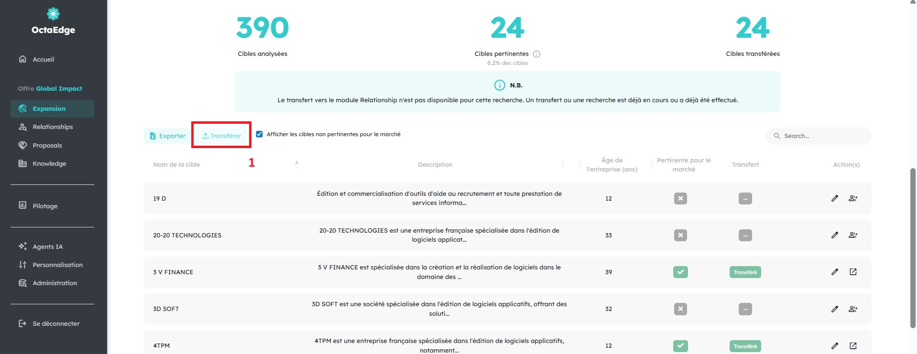Image resolution: width=917 pixels, height=354 pixels.
Task: Edit 20-20 TECHNOLOGIES with pencil icon
Action: pyautogui.click(x=835, y=235)
